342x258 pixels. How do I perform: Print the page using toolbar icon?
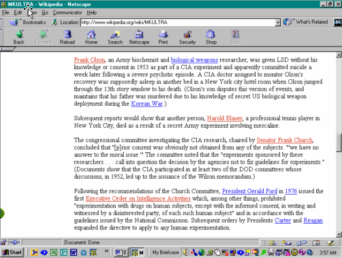pos(163,37)
